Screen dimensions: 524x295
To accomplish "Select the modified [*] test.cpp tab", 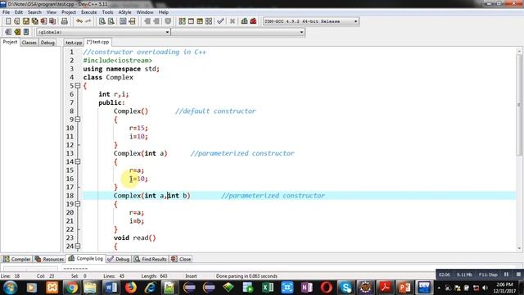I will [x=98, y=42].
